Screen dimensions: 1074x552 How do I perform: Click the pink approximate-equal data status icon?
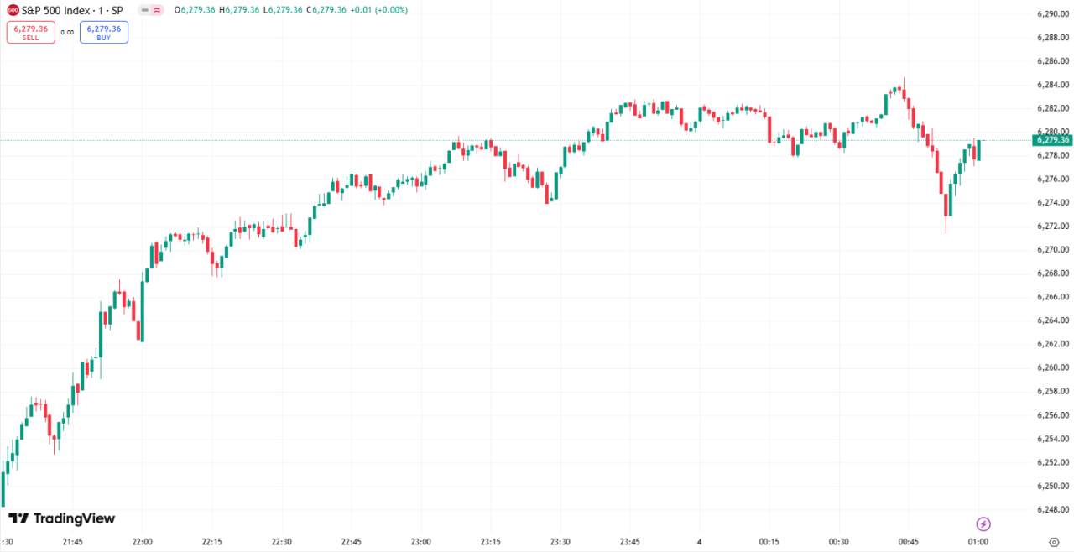pos(157,10)
